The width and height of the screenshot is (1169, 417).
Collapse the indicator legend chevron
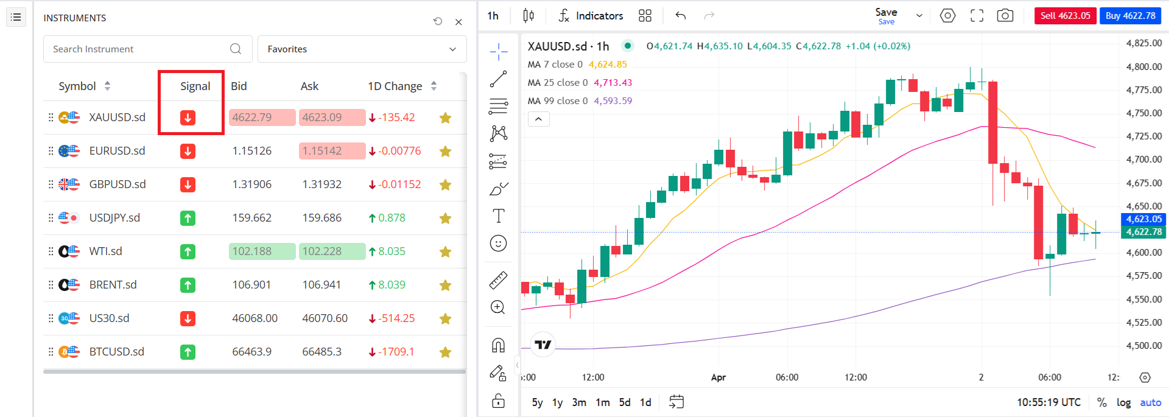(x=538, y=119)
